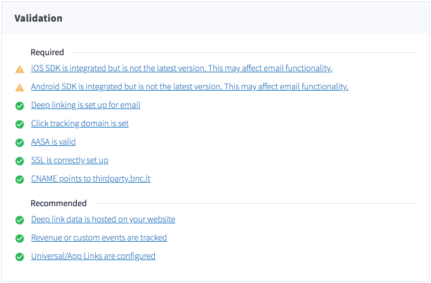Click the warning icon beside iOS SDK message
The image size is (431, 283).
(x=20, y=69)
